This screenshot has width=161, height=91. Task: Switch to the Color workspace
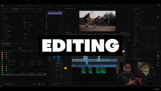pyautogui.click(x=71, y=5)
